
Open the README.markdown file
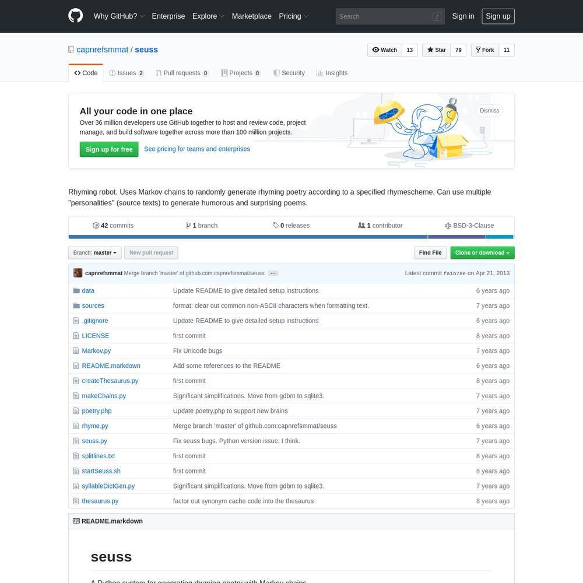pyautogui.click(x=111, y=366)
